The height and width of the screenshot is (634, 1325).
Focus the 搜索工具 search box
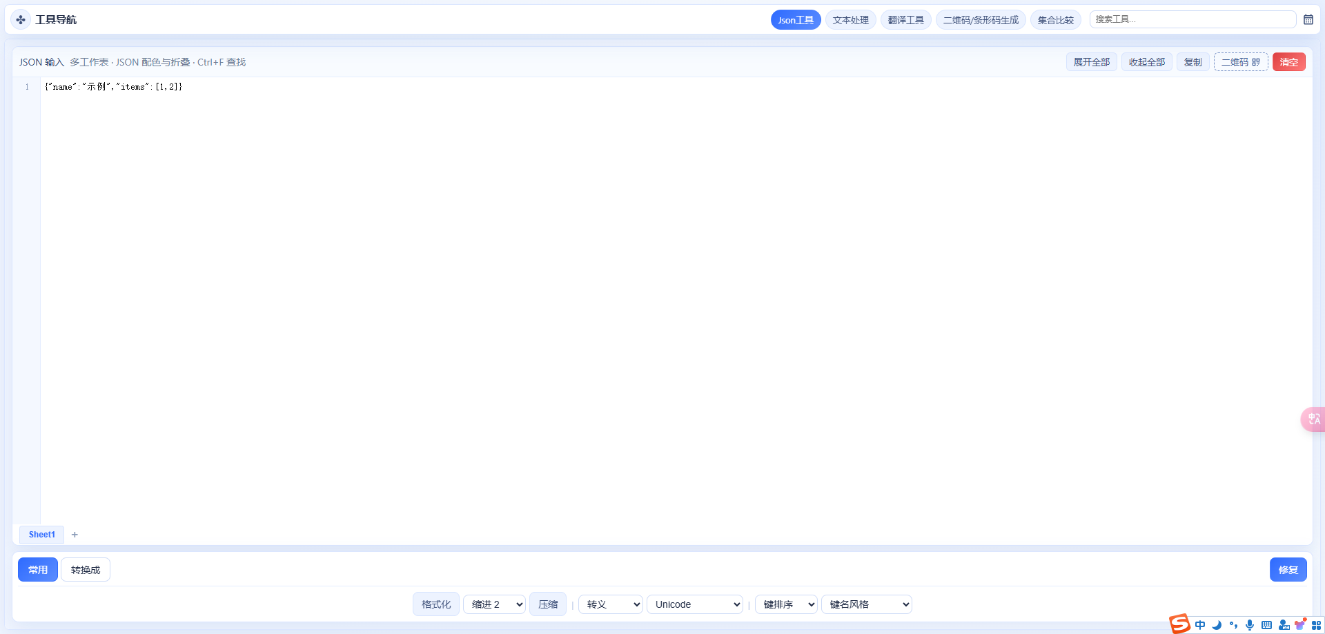point(1192,19)
